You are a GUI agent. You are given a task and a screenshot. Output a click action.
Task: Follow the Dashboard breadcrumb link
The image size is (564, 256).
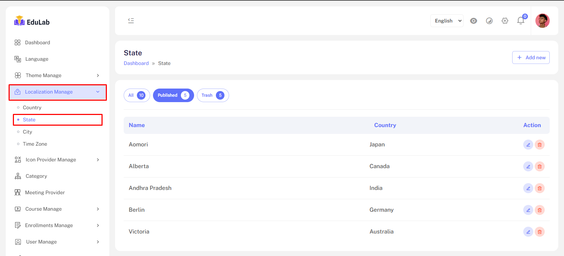coord(136,63)
